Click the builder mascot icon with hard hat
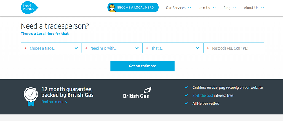This screenshot has width=283, height=121. (x=112, y=8)
